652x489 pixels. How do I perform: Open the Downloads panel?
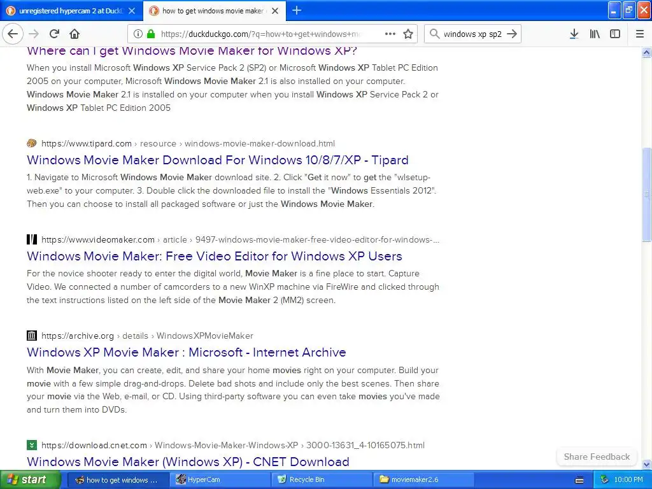tap(574, 34)
